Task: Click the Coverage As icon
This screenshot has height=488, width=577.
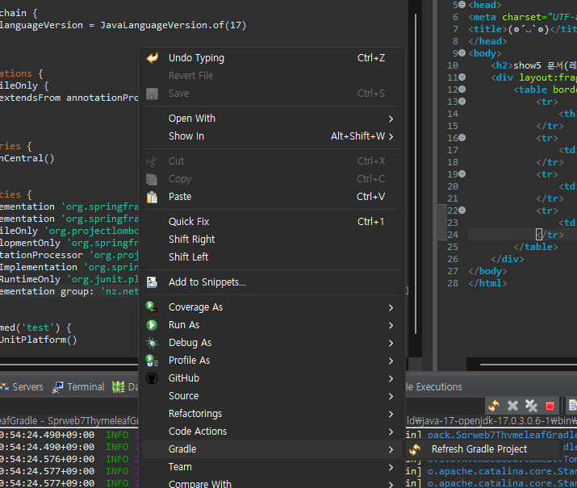Action: tap(151, 307)
